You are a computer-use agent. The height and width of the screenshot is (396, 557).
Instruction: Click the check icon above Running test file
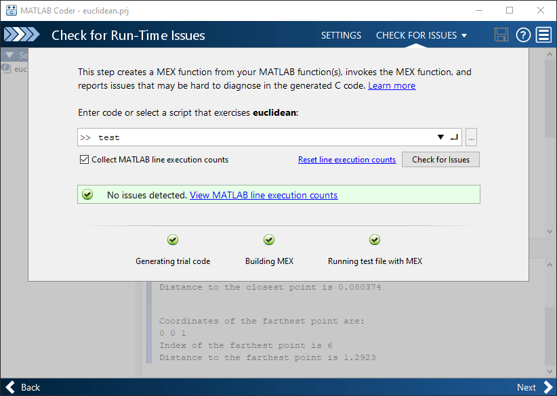point(375,240)
